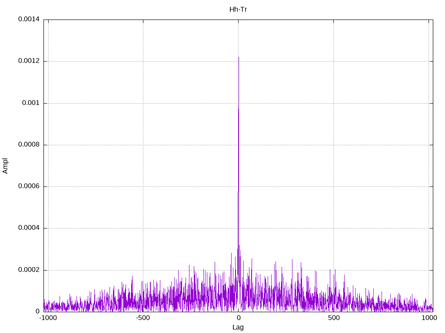This screenshot has width=445, height=333.
Task: Click the Lag x-axis label
Action: pyautogui.click(x=238, y=327)
